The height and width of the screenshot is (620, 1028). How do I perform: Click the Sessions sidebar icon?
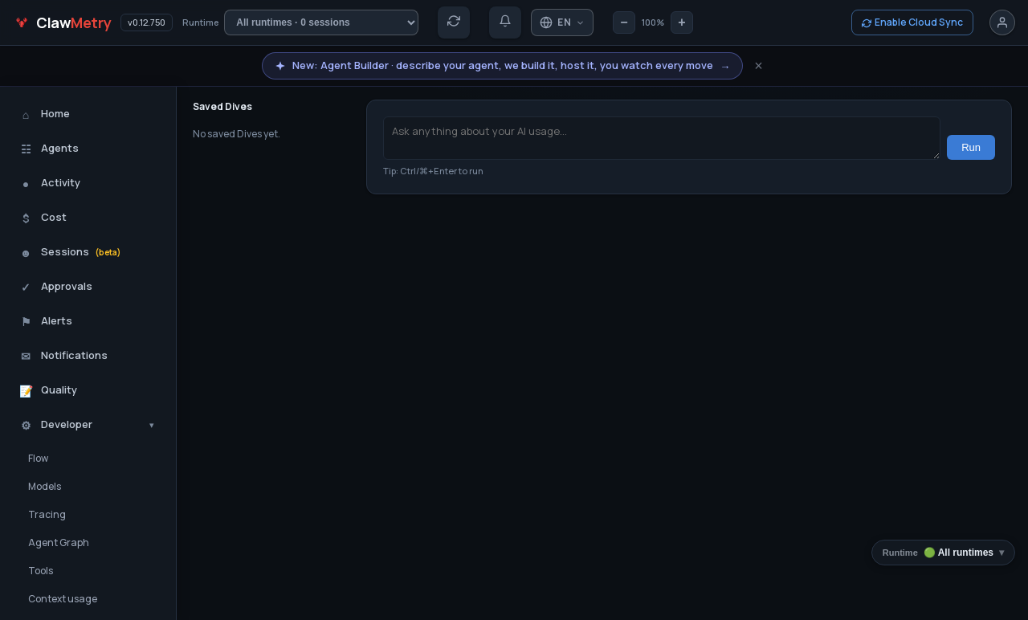click(x=26, y=253)
